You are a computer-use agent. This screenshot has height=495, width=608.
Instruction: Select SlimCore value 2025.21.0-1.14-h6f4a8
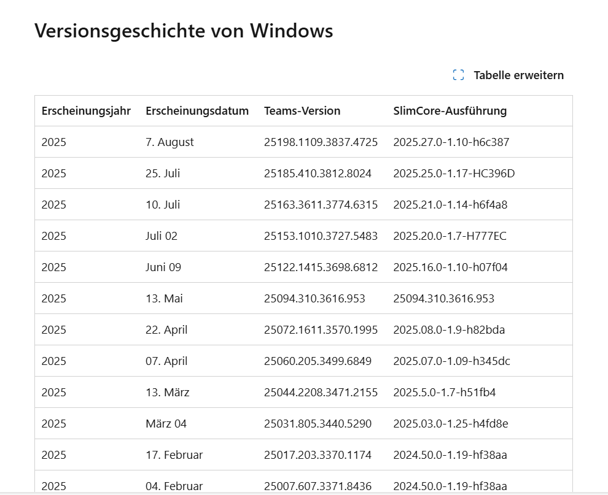pos(450,204)
